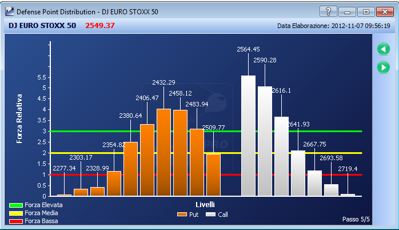This screenshot has height=230, width=399.
Task: Click the Call bar labeled 2616.1
Action: 281,156
